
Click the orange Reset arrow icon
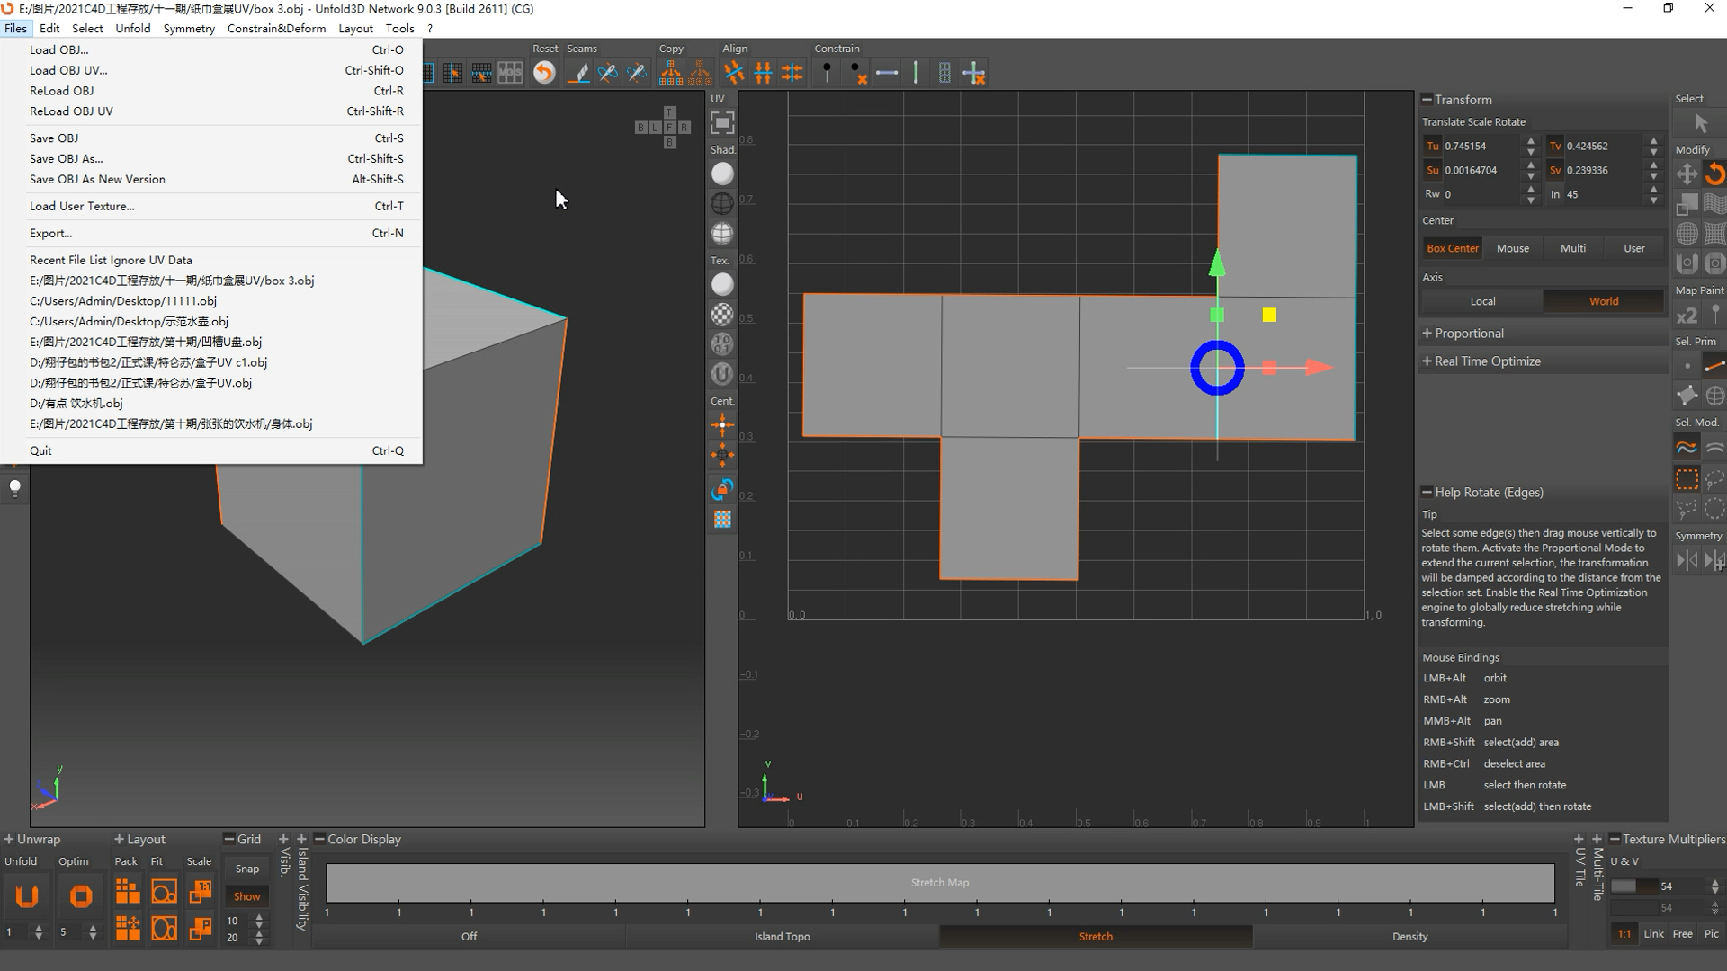pos(544,73)
